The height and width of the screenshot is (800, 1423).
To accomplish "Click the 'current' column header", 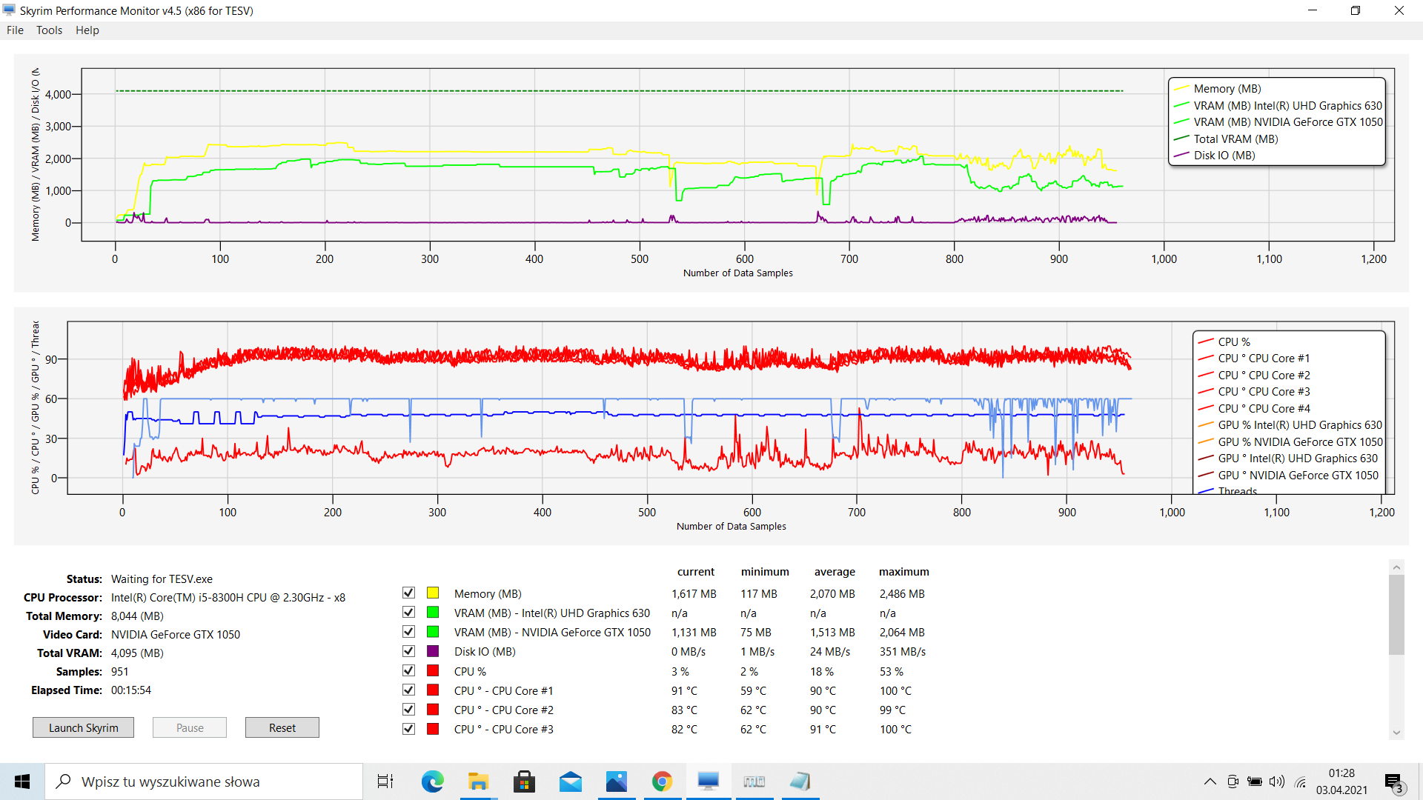I will click(696, 571).
